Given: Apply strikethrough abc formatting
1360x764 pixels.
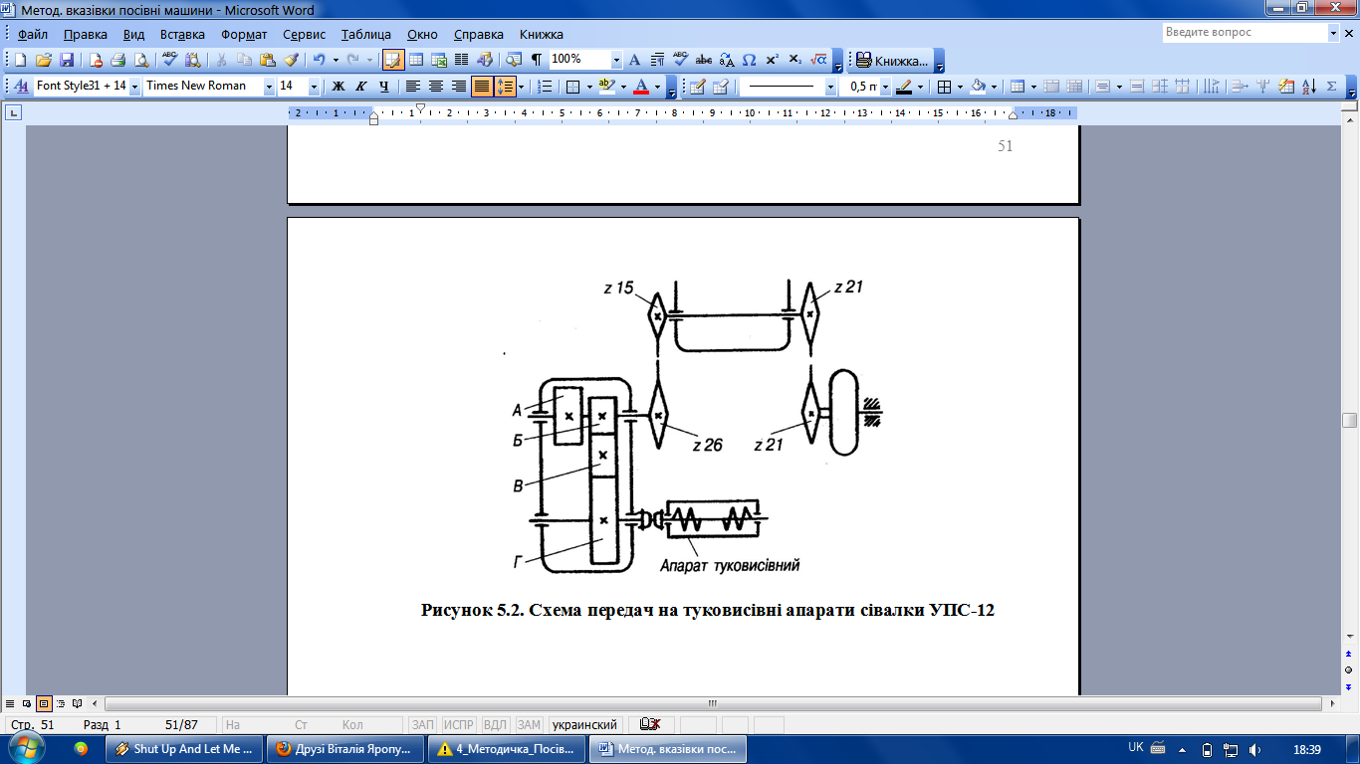Looking at the screenshot, I should pyautogui.click(x=704, y=60).
